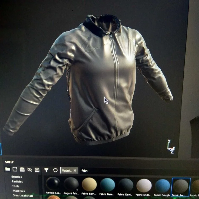
Task: Click the SHELF panel title
Action: click(x=9, y=162)
